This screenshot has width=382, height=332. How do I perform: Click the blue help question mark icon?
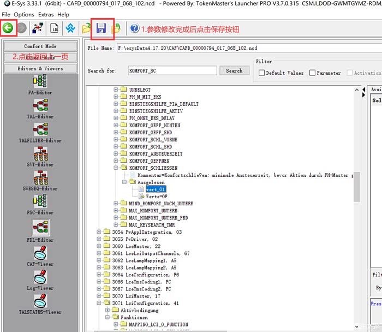point(134,28)
